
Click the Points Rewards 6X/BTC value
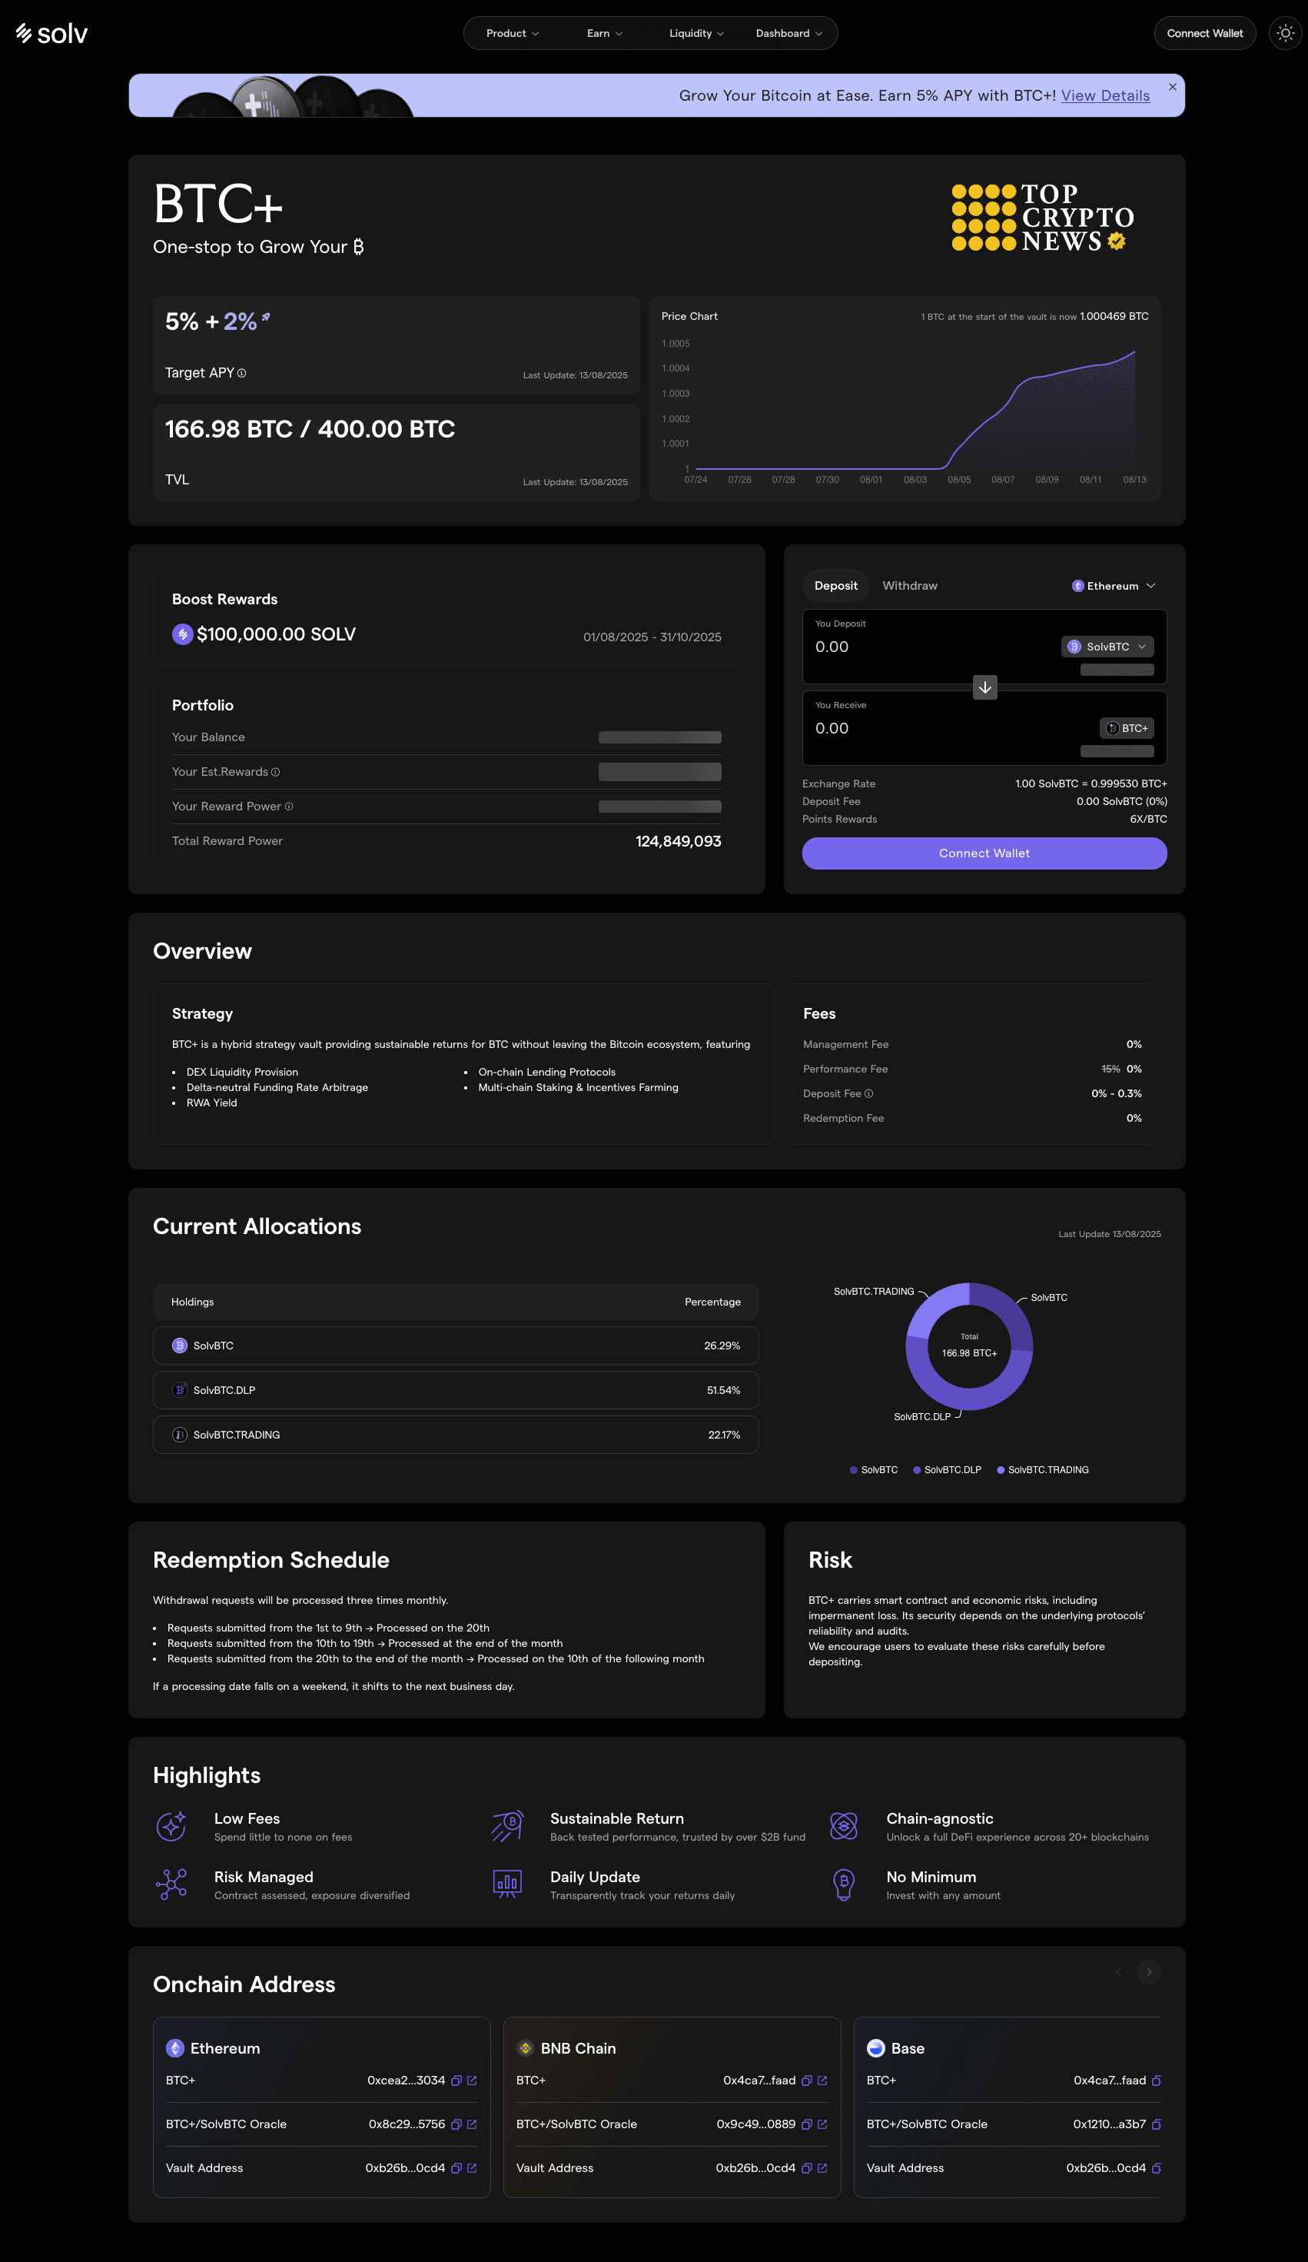pyautogui.click(x=1148, y=820)
